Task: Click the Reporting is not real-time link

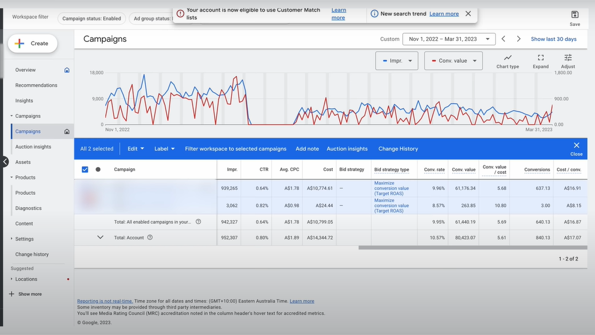Action: pyautogui.click(x=105, y=301)
